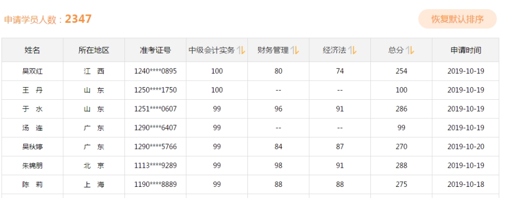Click 朱锦朋's 财务管理 score 98

point(278,166)
